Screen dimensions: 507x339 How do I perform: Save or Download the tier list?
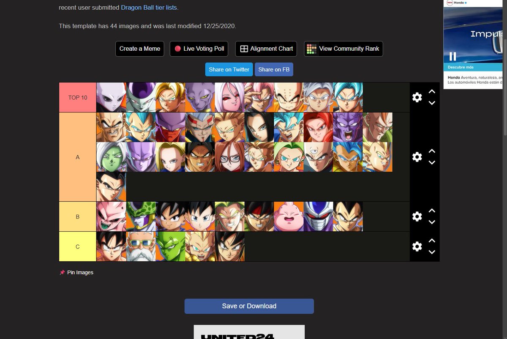pyautogui.click(x=249, y=306)
